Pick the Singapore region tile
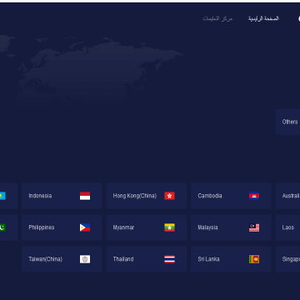 287,259
